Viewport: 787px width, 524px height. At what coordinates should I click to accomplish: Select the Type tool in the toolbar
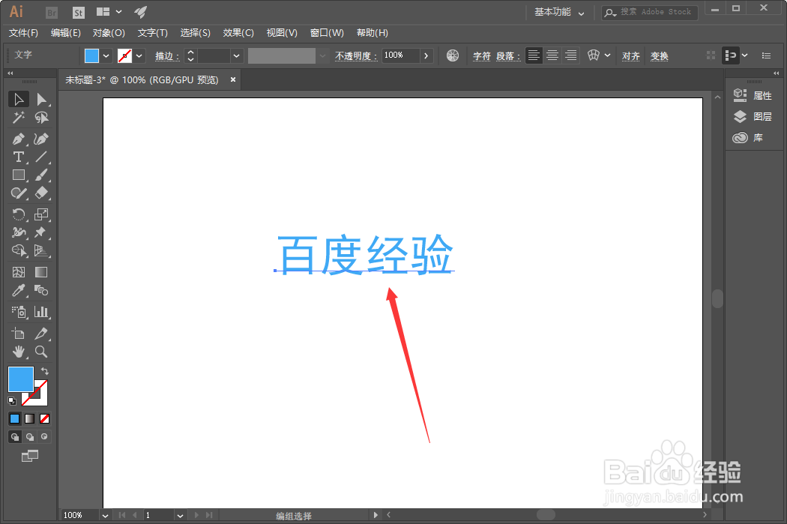tap(18, 157)
